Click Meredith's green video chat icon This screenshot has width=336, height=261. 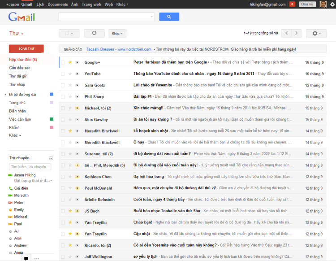[10, 196]
